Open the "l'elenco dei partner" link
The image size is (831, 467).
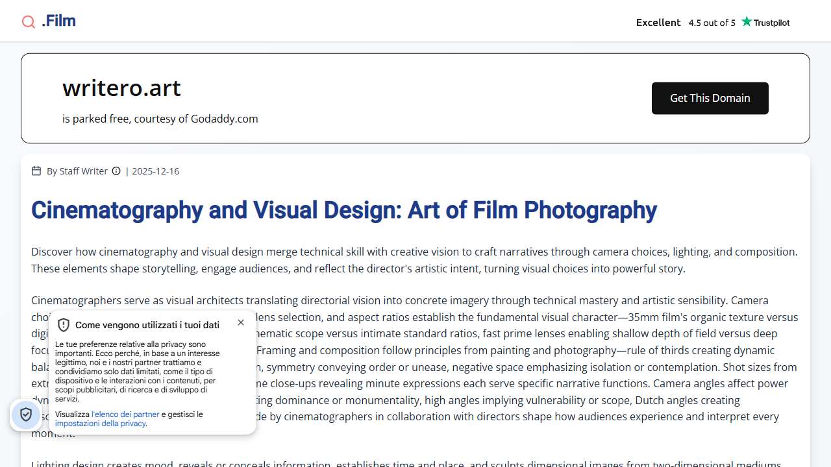(x=125, y=414)
